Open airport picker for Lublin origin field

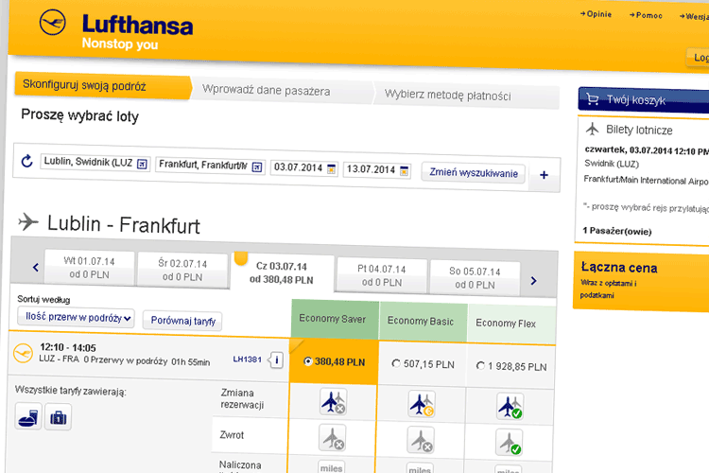[x=142, y=164]
